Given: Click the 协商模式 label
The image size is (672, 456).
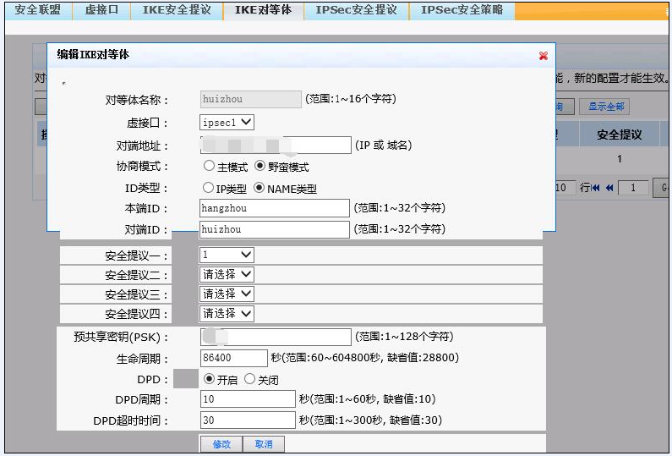Looking at the screenshot, I should coord(142,166).
